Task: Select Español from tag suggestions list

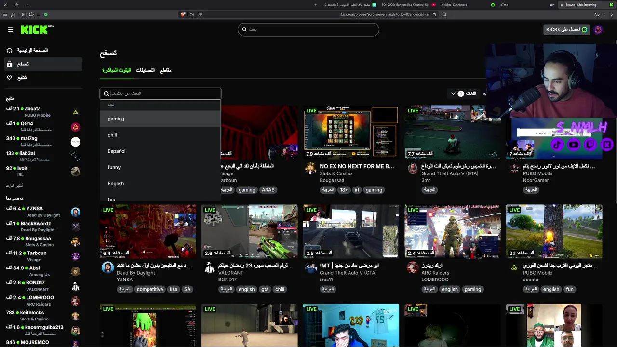Action: click(x=160, y=151)
